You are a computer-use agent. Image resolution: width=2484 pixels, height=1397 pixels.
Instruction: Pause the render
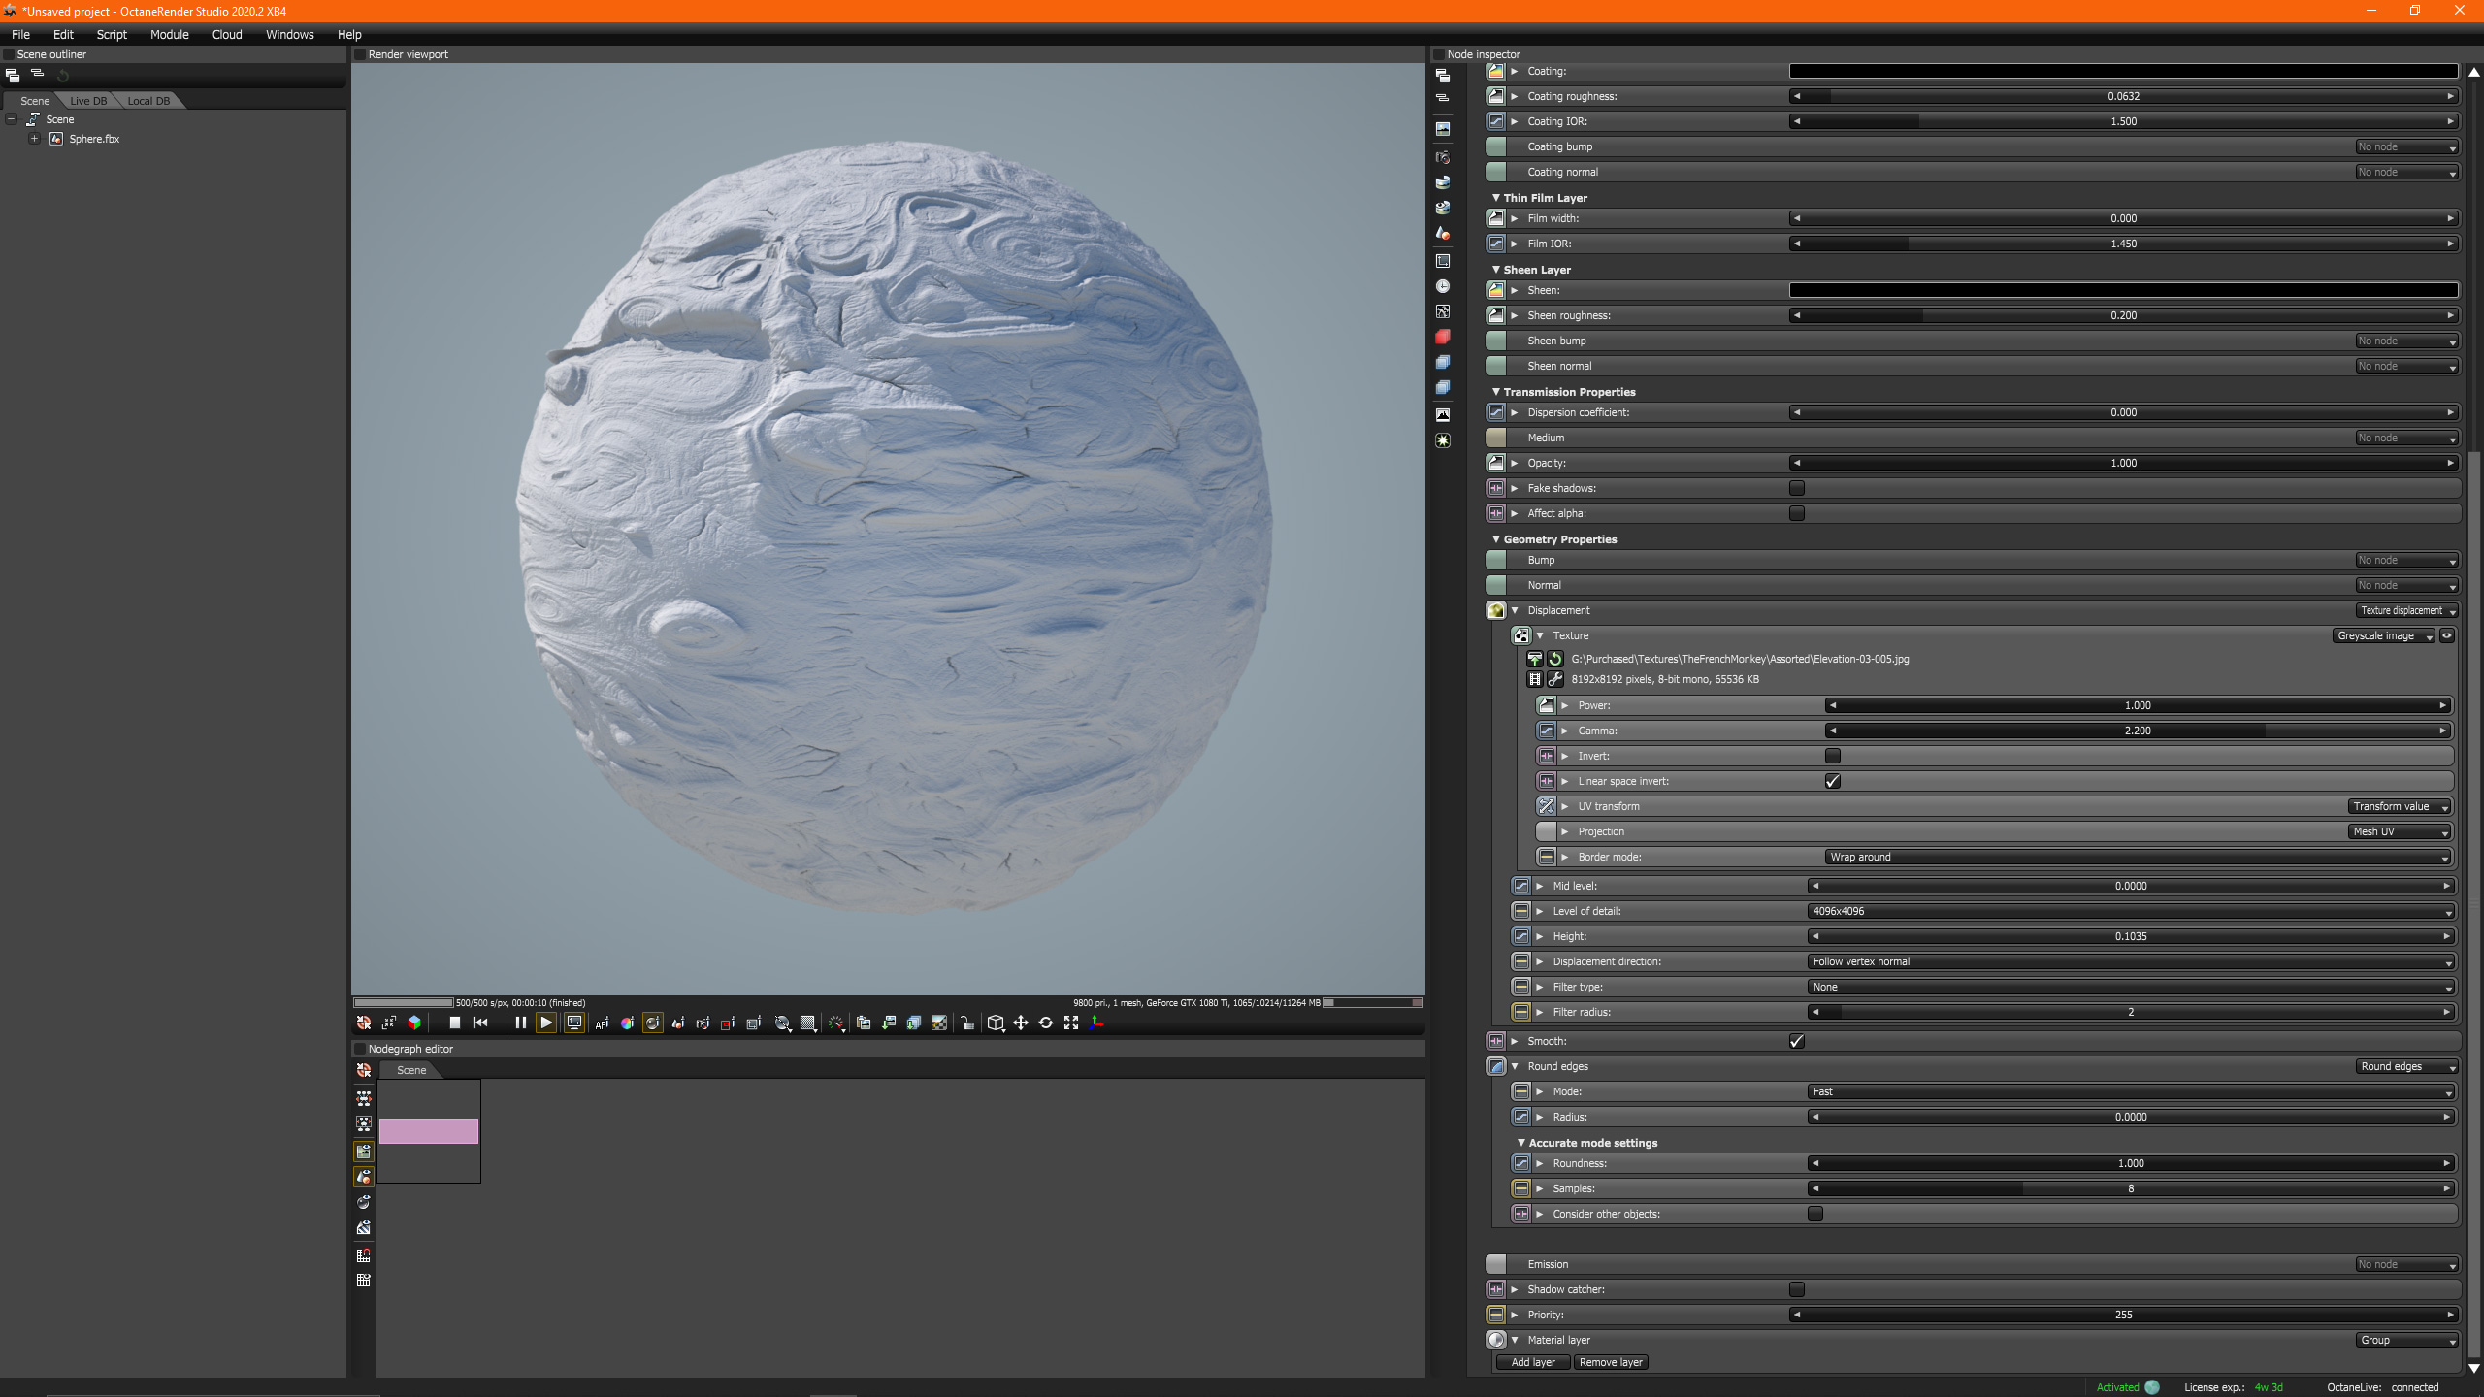(520, 1023)
